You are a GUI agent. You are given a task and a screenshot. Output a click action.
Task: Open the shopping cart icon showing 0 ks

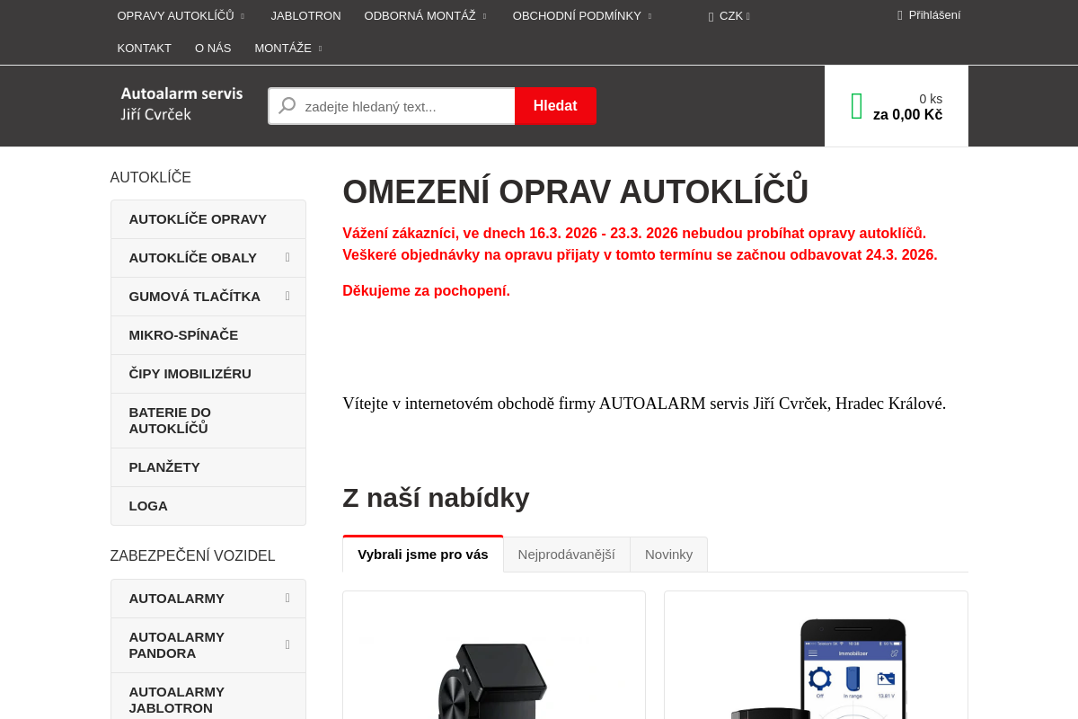856,105
